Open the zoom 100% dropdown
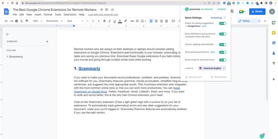 [x=37, y=21]
